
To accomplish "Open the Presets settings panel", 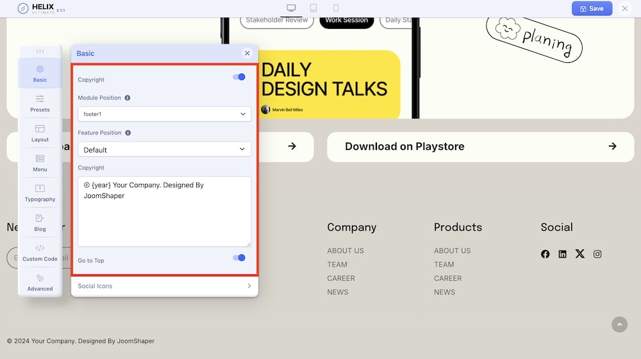I will pyautogui.click(x=40, y=103).
